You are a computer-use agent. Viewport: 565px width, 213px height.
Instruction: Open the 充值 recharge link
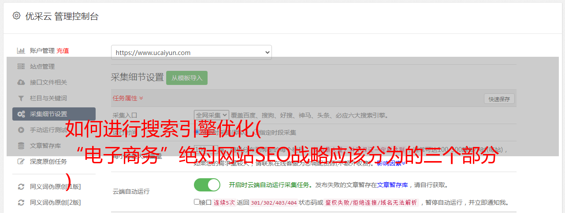pyautogui.click(x=63, y=51)
